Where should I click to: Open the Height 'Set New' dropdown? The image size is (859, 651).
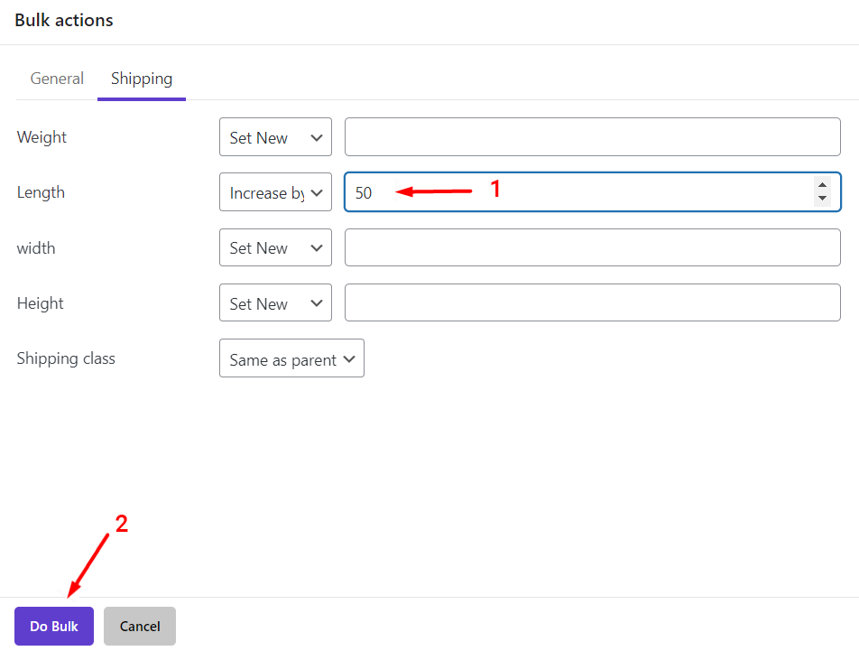point(275,303)
